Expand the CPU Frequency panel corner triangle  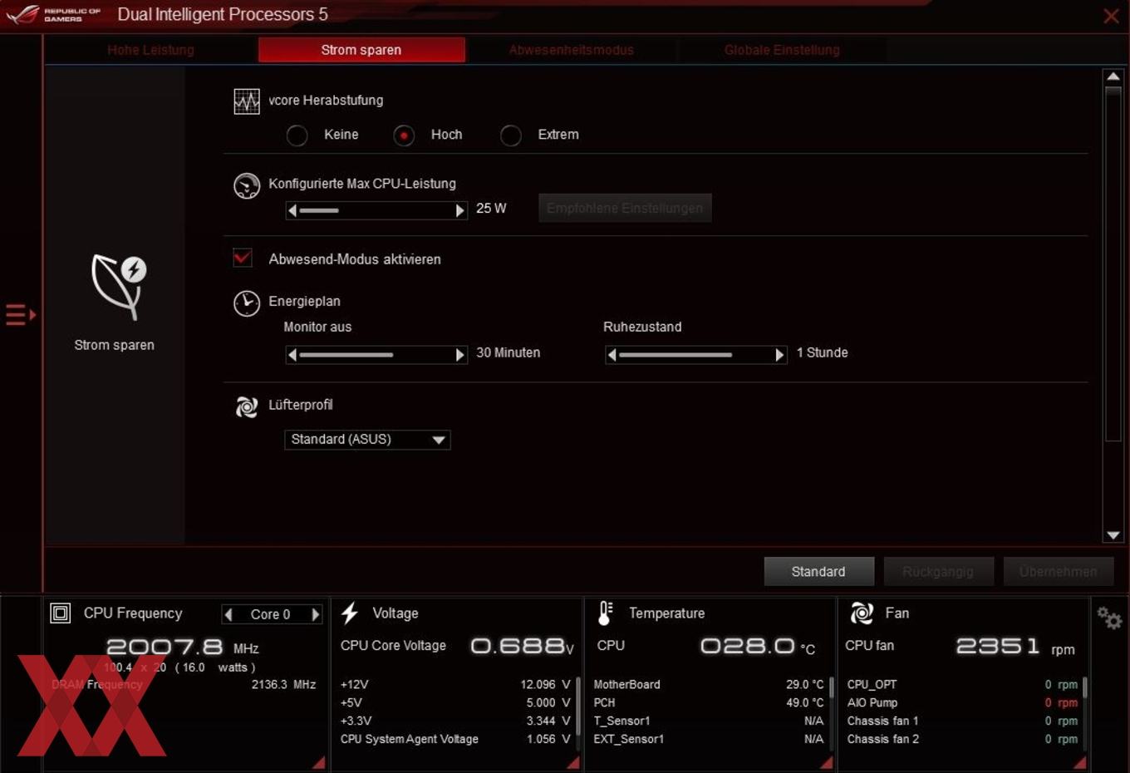tap(319, 762)
